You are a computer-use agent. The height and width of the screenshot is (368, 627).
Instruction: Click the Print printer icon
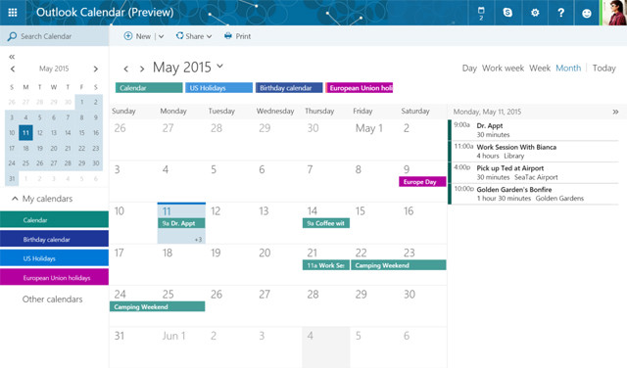(228, 36)
